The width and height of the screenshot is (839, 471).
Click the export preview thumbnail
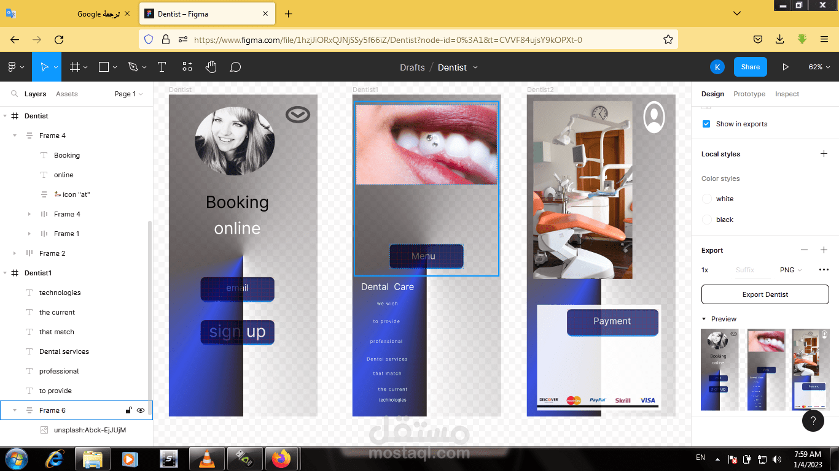(765, 370)
